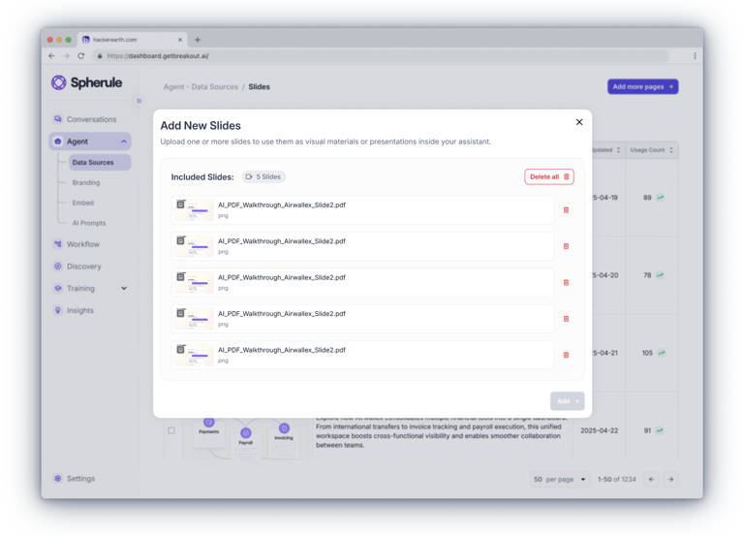Click trend icon next to 78
Screen dimensions: 744x536
click(660, 275)
